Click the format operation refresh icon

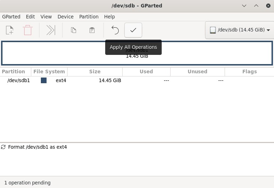pos(3,147)
